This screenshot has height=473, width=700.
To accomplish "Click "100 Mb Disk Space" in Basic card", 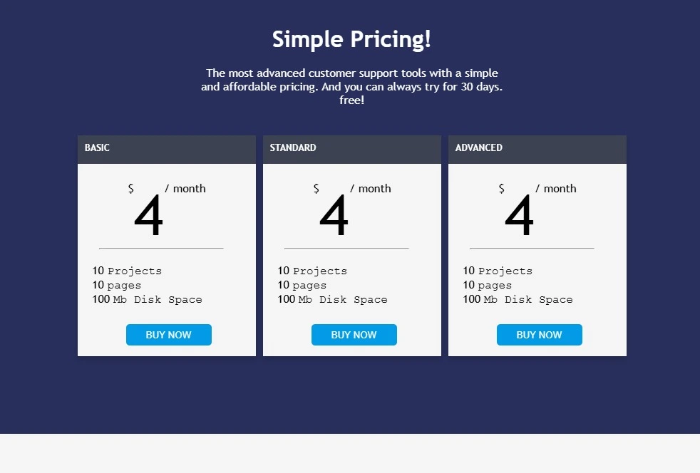I will click(147, 299).
